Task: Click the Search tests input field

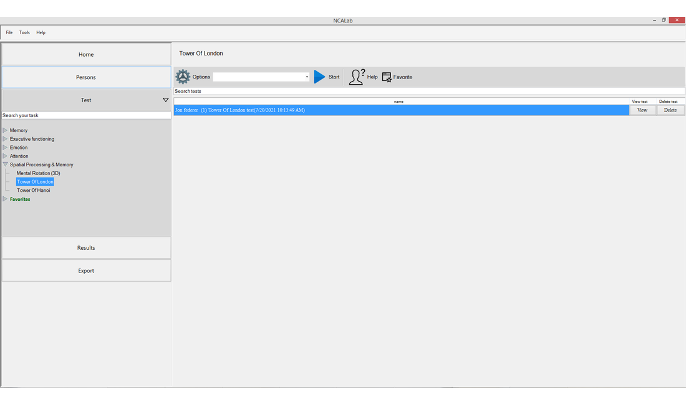Action: pos(429,91)
